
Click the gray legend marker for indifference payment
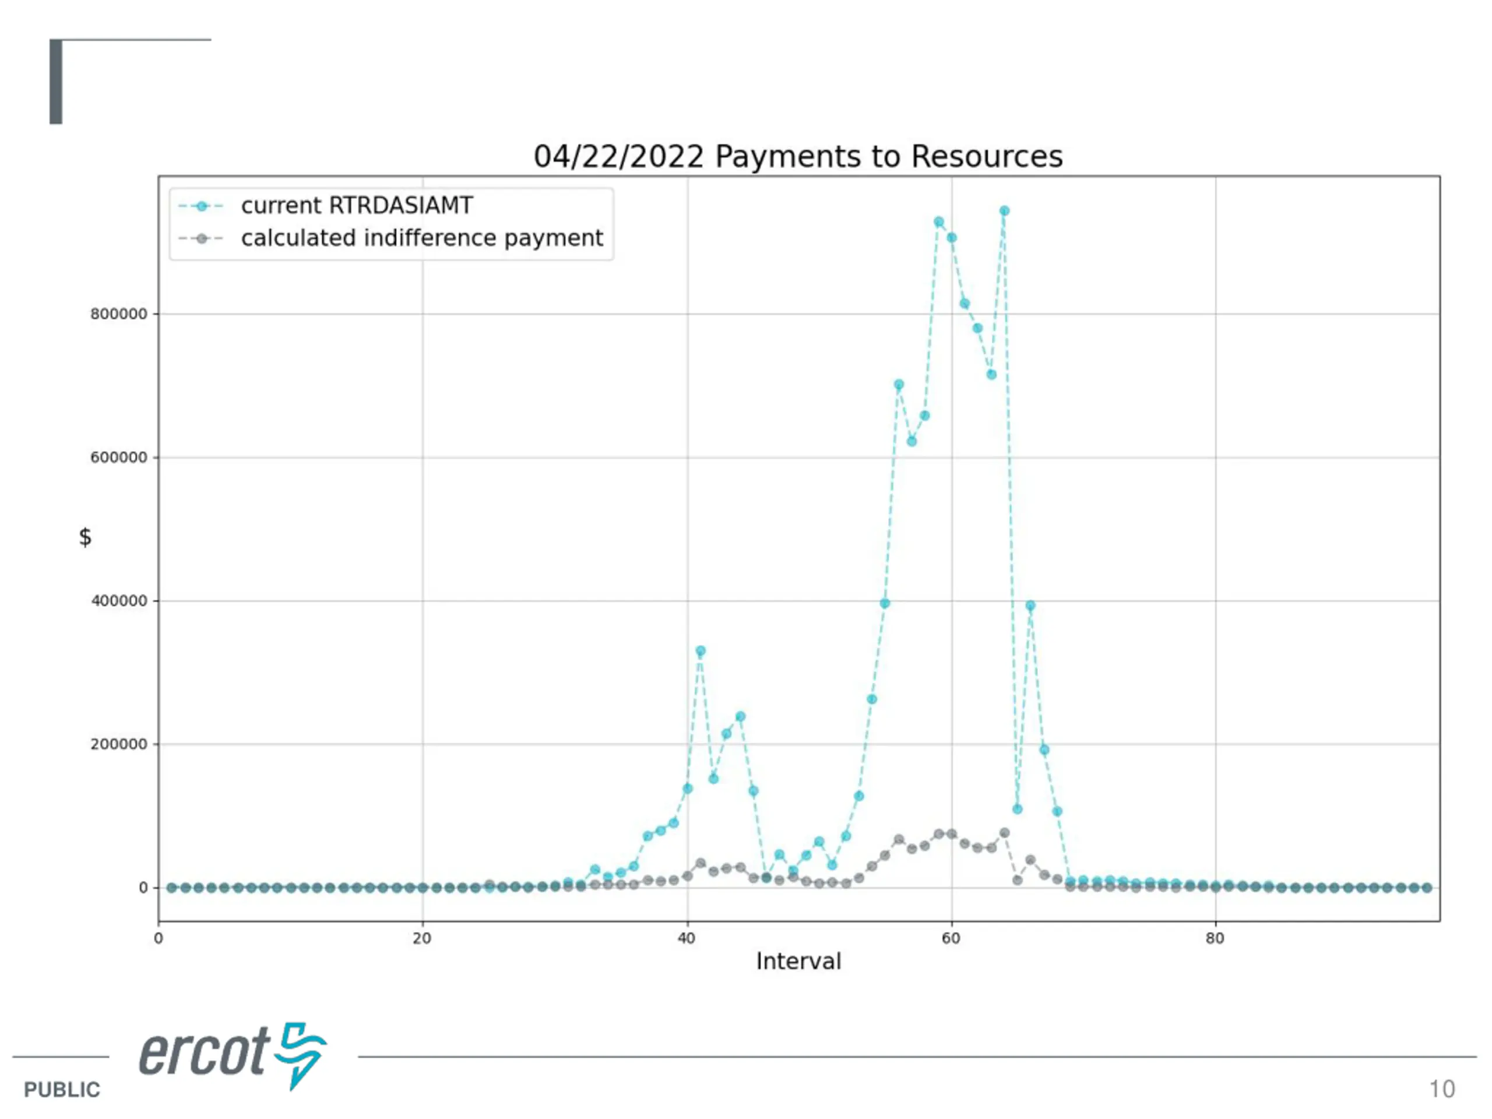[201, 238]
